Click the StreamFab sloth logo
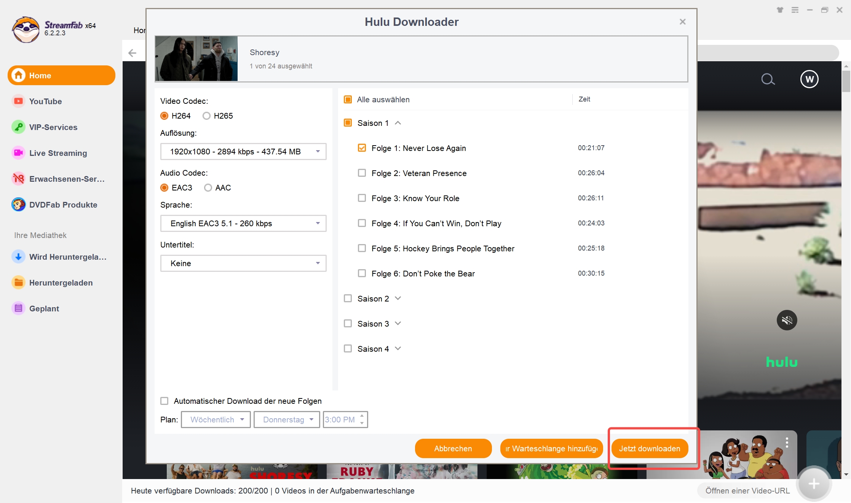 tap(26, 29)
